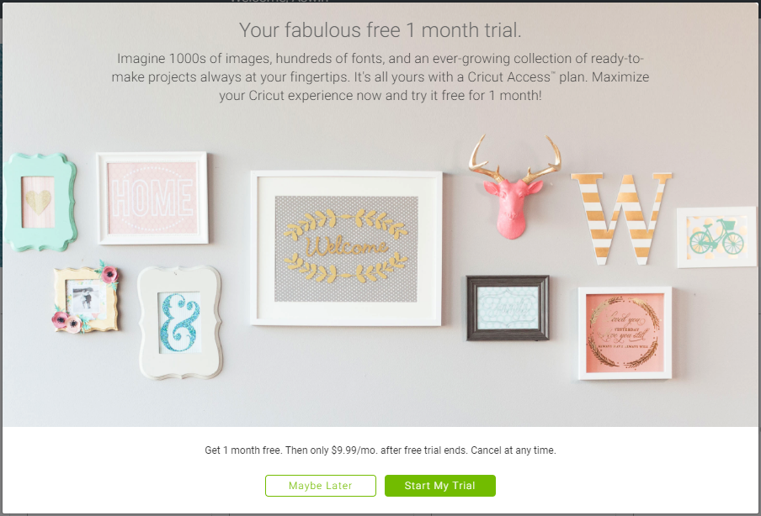Click the mint frame with gold heart

tap(40, 202)
